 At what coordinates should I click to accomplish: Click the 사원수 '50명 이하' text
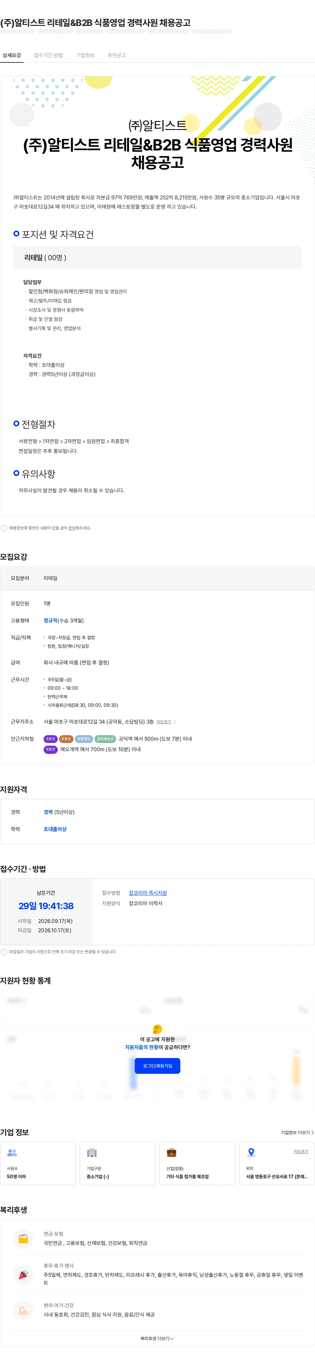pyautogui.click(x=16, y=1177)
